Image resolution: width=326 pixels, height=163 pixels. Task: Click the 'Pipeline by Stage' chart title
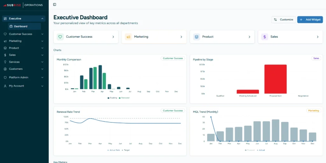coord(203,59)
